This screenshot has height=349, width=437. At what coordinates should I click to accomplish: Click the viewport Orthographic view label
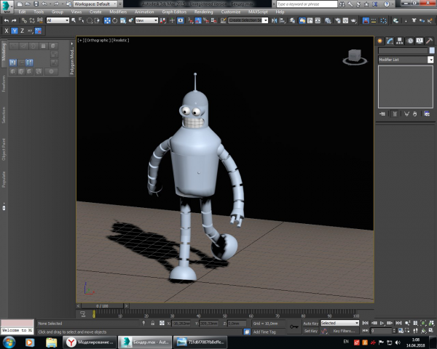pyautogui.click(x=98, y=41)
